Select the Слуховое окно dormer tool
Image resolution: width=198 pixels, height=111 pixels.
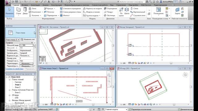[x=138, y=15]
